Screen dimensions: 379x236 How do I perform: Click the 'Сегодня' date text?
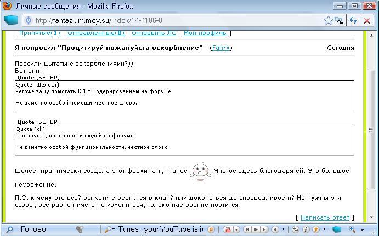pyautogui.click(x=340, y=48)
